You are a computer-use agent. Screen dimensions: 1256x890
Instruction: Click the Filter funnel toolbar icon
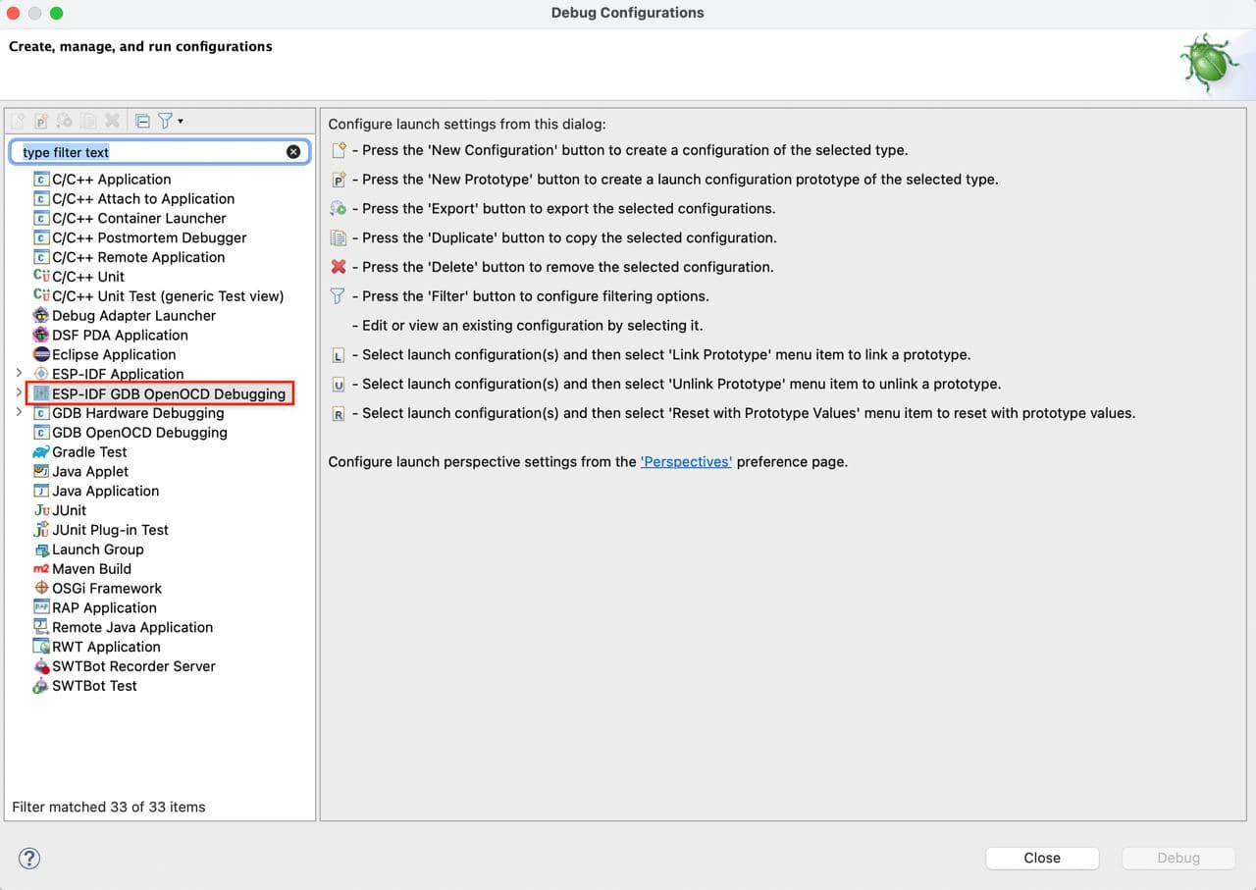click(165, 121)
